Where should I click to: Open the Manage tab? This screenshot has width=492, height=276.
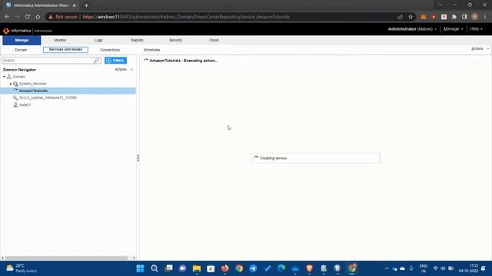pos(22,40)
